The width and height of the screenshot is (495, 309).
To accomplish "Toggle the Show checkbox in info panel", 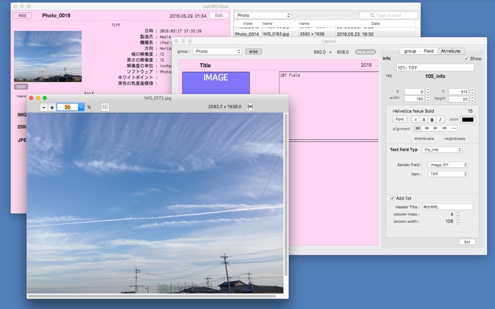I will [x=467, y=59].
